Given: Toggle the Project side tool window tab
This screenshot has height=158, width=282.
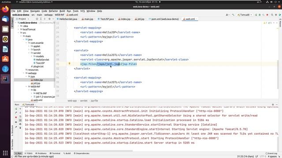Looking at the screenshot, I should (x=12, y=22).
